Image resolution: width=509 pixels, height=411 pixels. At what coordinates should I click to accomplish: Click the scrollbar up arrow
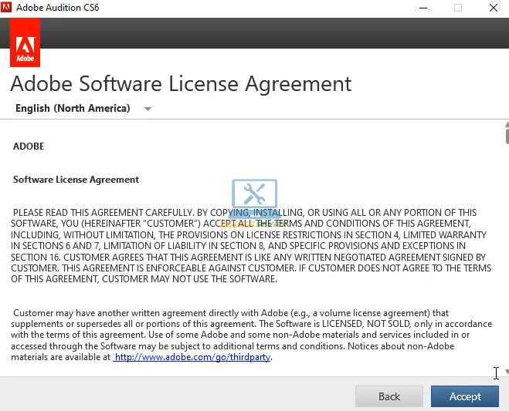pyautogui.click(x=506, y=125)
